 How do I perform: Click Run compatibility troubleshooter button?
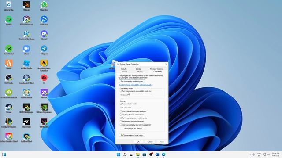coord(132,81)
